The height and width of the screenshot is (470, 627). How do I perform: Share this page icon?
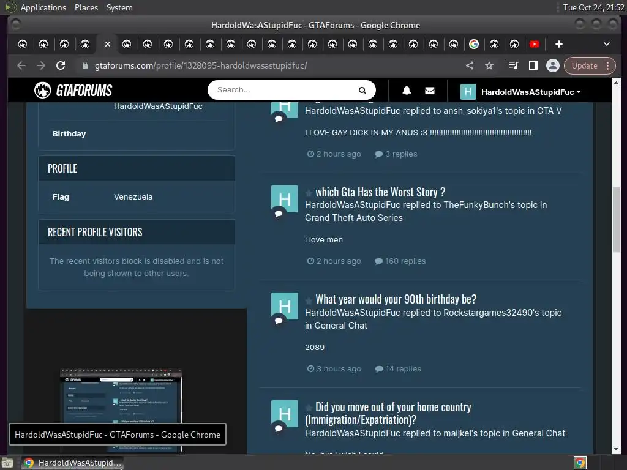(470, 65)
